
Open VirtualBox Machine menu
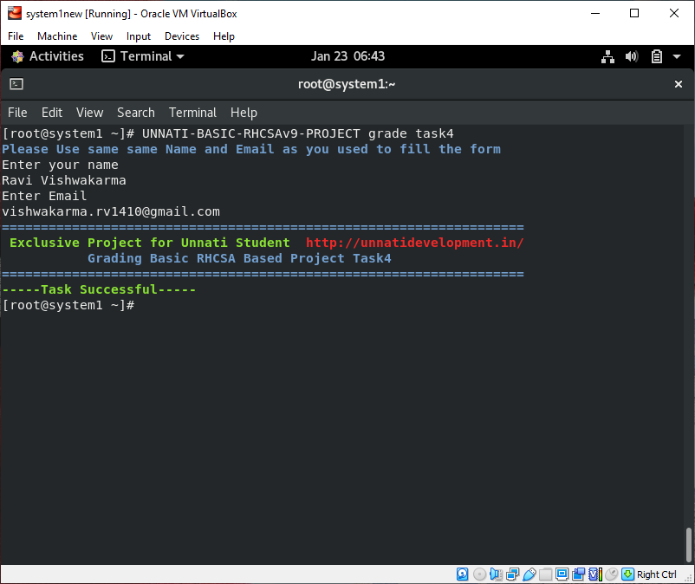57,36
